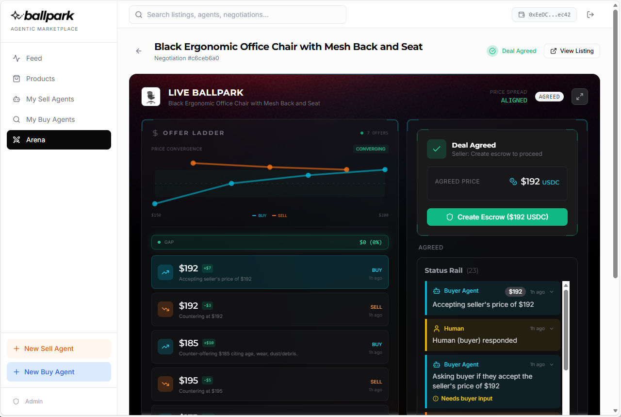Click the office chair thumbnail
The height and width of the screenshot is (417, 621).
click(x=151, y=97)
